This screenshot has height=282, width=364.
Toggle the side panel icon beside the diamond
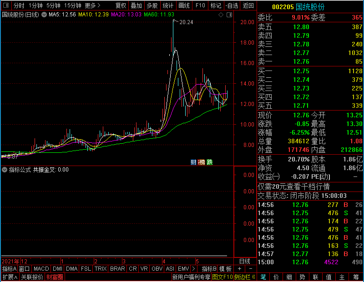[x=229, y=15]
